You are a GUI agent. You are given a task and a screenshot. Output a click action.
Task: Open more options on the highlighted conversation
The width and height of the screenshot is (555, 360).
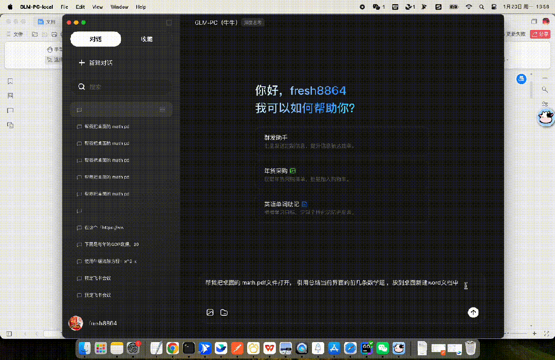coord(162,109)
